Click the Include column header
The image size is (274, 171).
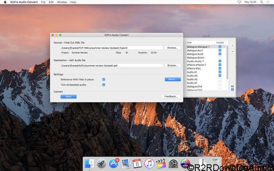(220, 43)
